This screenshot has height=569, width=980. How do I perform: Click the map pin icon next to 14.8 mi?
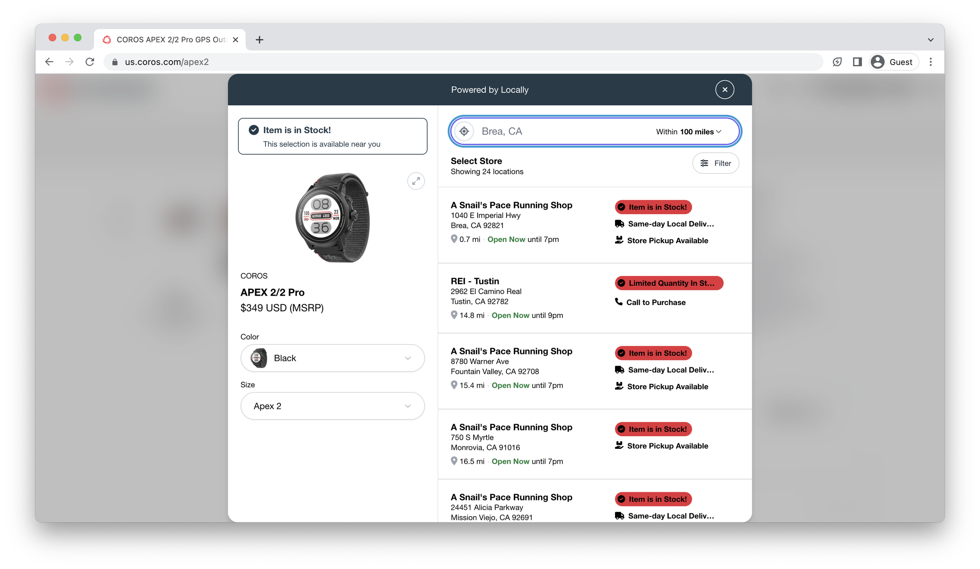[454, 315]
